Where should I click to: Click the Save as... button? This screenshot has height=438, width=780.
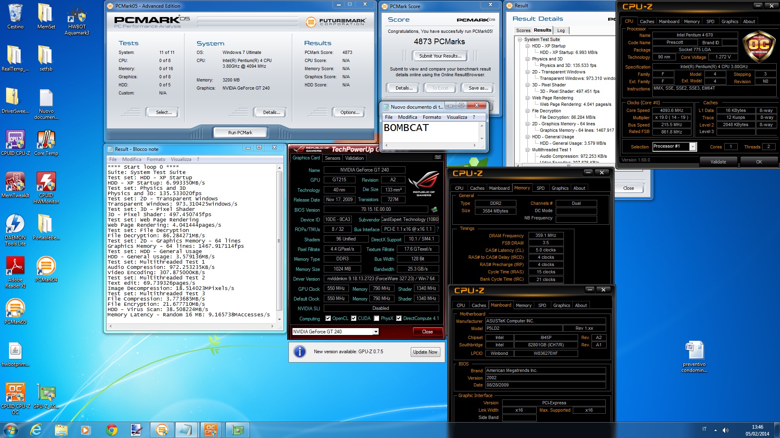click(x=478, y=88)
